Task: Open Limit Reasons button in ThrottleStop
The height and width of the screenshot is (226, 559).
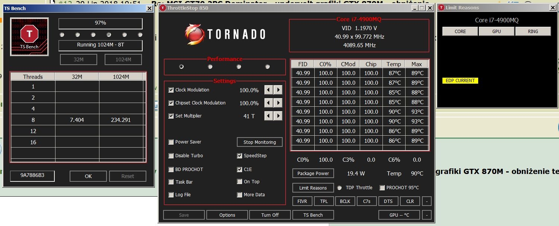Action: click(313, 188)
